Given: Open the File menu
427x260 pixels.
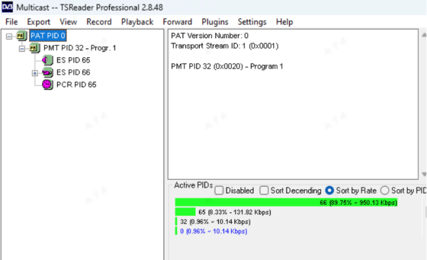Looking at the screenshot, I should coord(11,22).
